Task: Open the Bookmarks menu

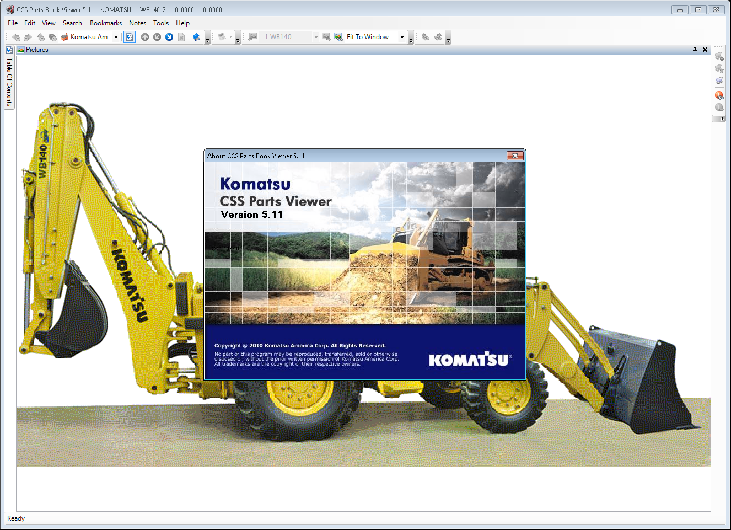Action: click(x=105, y=23)
